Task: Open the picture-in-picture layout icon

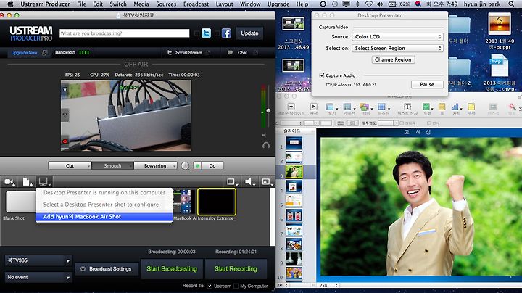Action: click(268, 182)
